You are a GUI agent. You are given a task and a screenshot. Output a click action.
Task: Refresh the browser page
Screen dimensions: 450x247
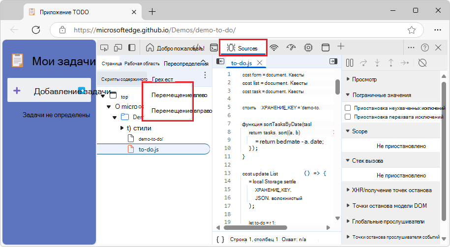click(36, 30)
